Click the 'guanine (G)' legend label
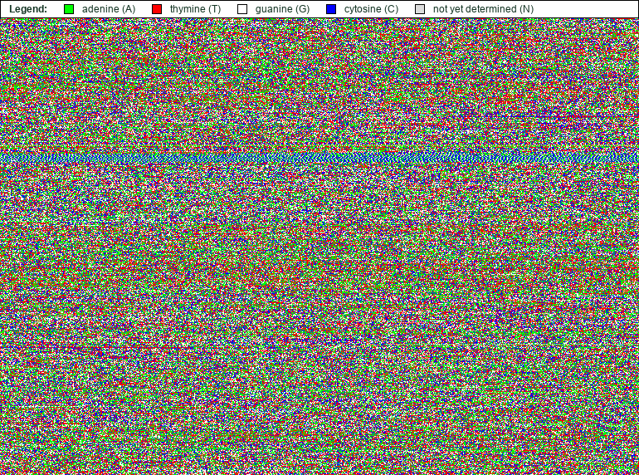 (x=282, y=9)
